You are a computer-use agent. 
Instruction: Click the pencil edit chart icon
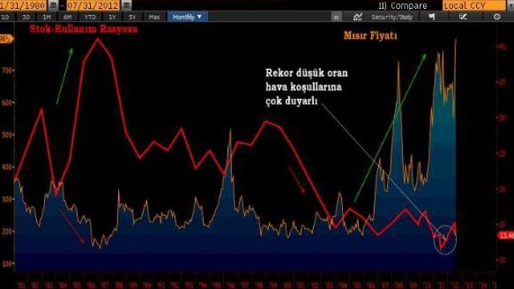(x=463, y=17)
